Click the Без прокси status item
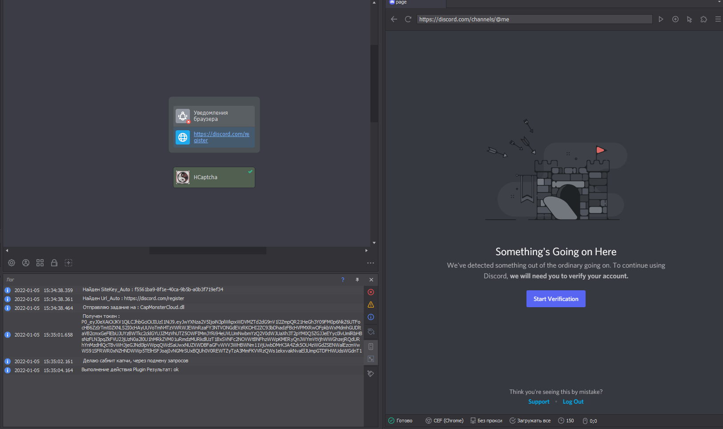Viewport: 723px width, 429px height. (x=486, y=421)
